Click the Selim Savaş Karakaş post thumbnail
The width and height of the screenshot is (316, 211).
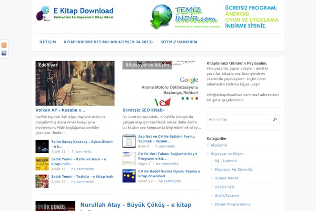[42, 146]
